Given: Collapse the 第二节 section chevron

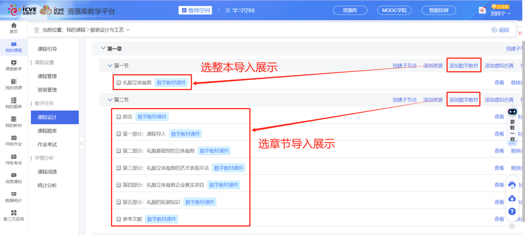Looking at the screenshot, I should tap(110, 100).
